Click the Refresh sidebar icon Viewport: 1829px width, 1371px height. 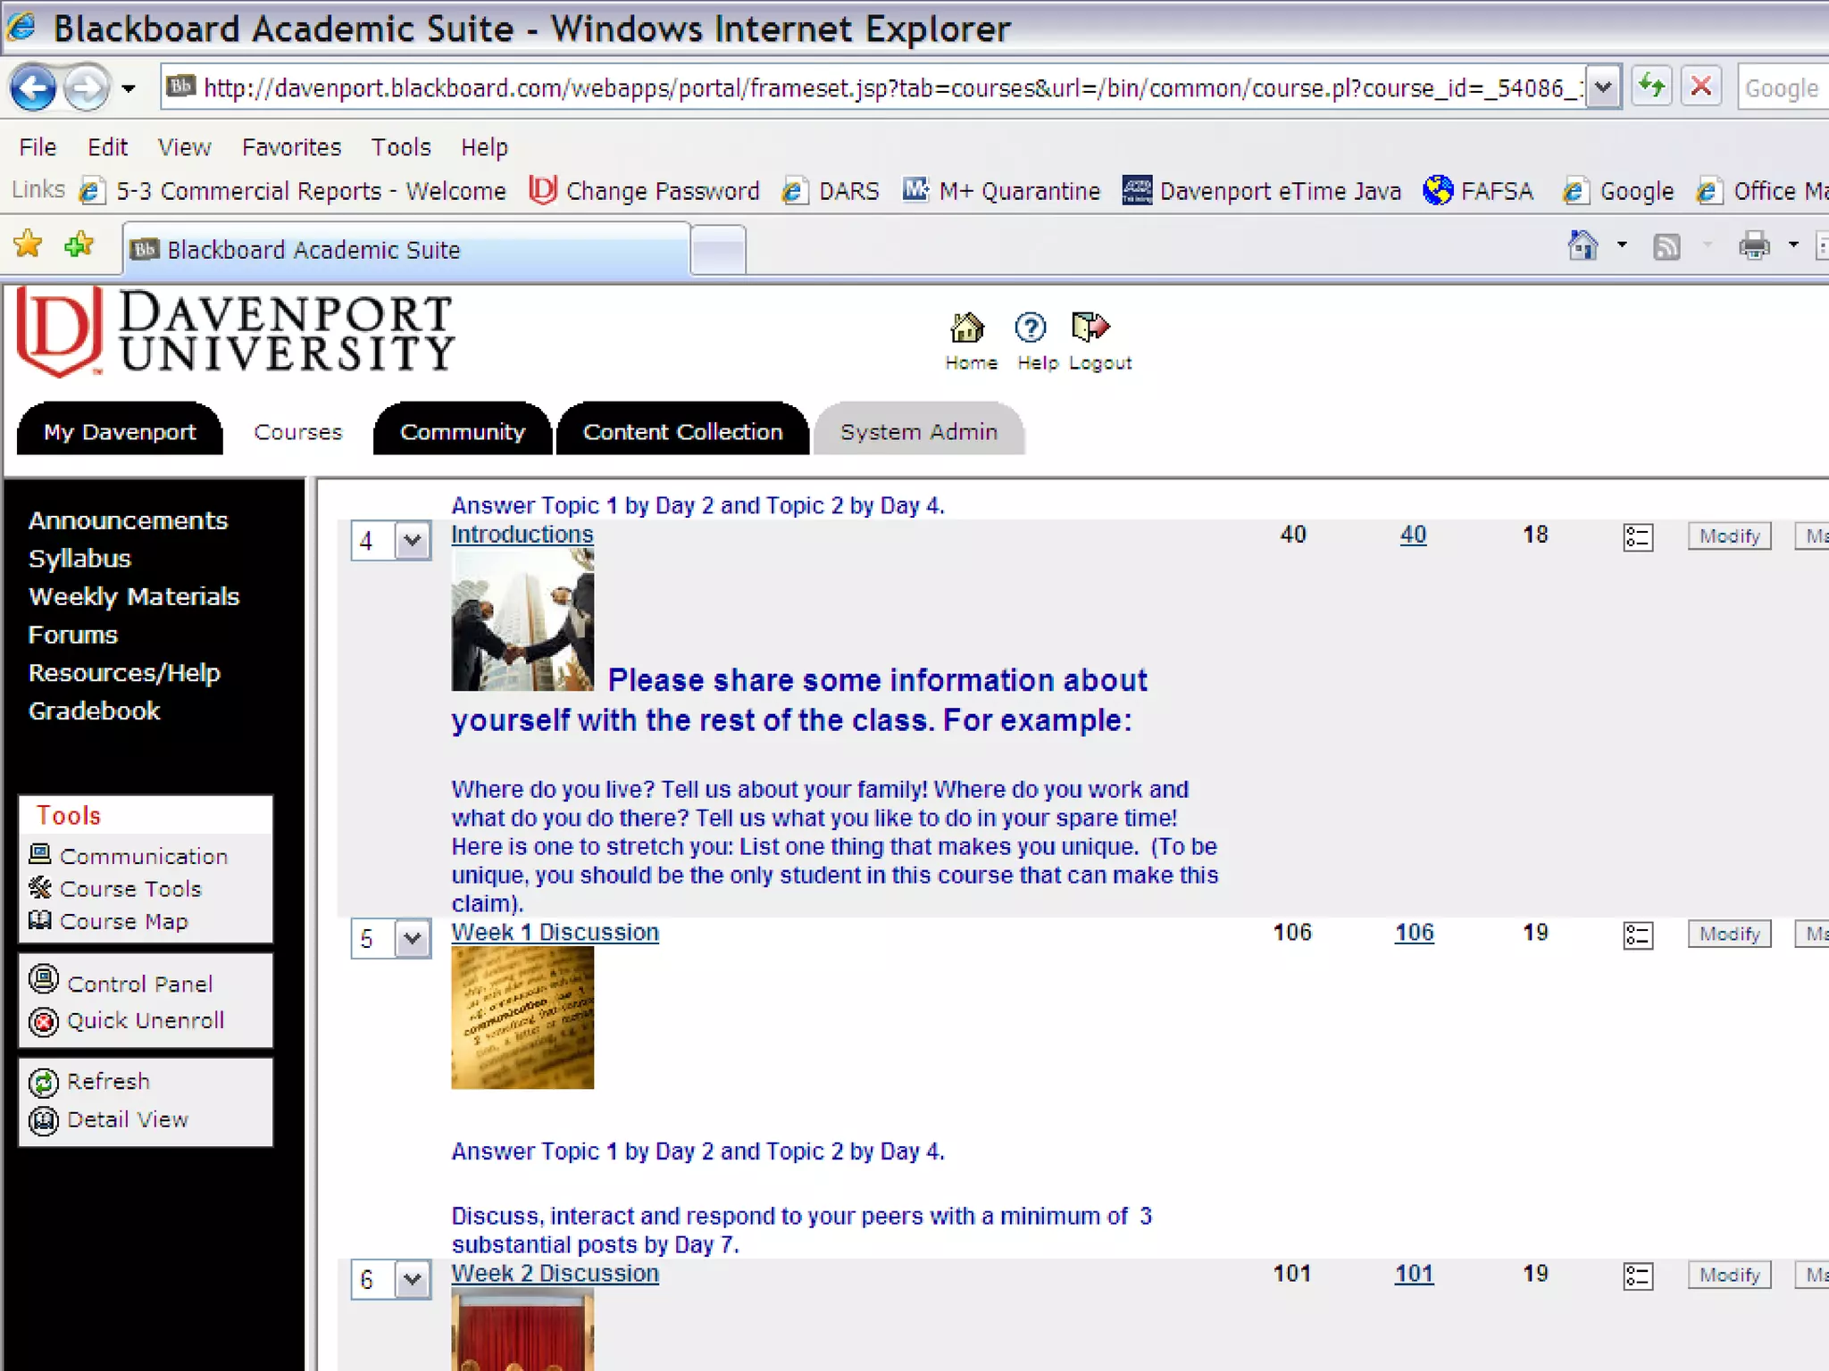pyautogui.click(x=43, y=1082)
